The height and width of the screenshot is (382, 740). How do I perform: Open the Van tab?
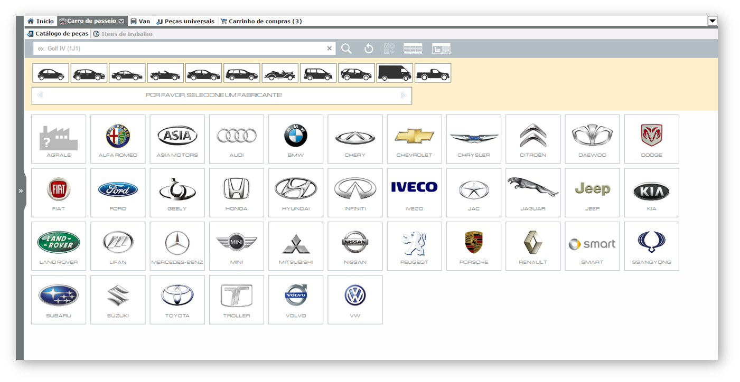(140, 21)
